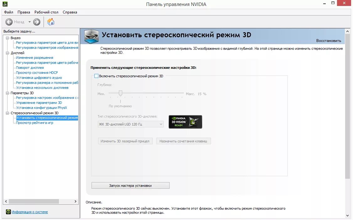This screenshot has width=353, height=220.
Task: Select Регулировка размера и положения item
Action: [47, 83]
